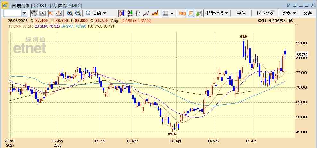Click the H: 88.700 high value

pyautogui.click(x=59, y=21)
